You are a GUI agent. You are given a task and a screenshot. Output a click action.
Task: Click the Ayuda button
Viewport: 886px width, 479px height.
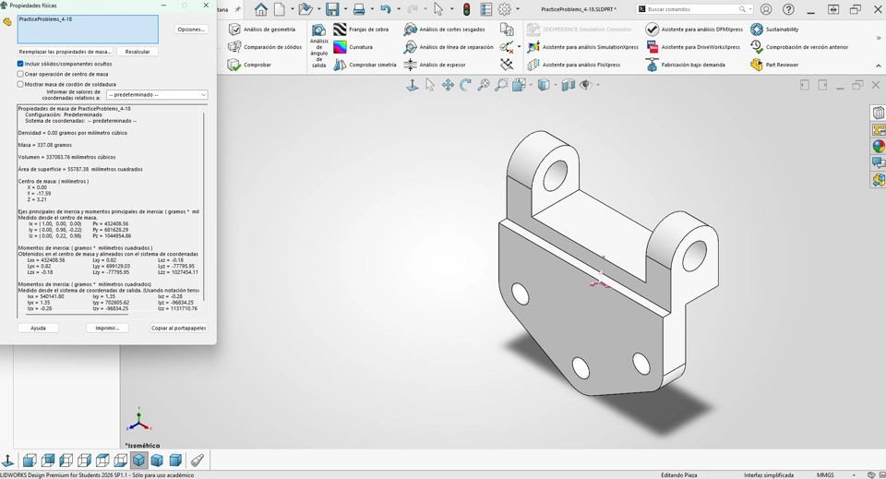(x=38, y=328)
